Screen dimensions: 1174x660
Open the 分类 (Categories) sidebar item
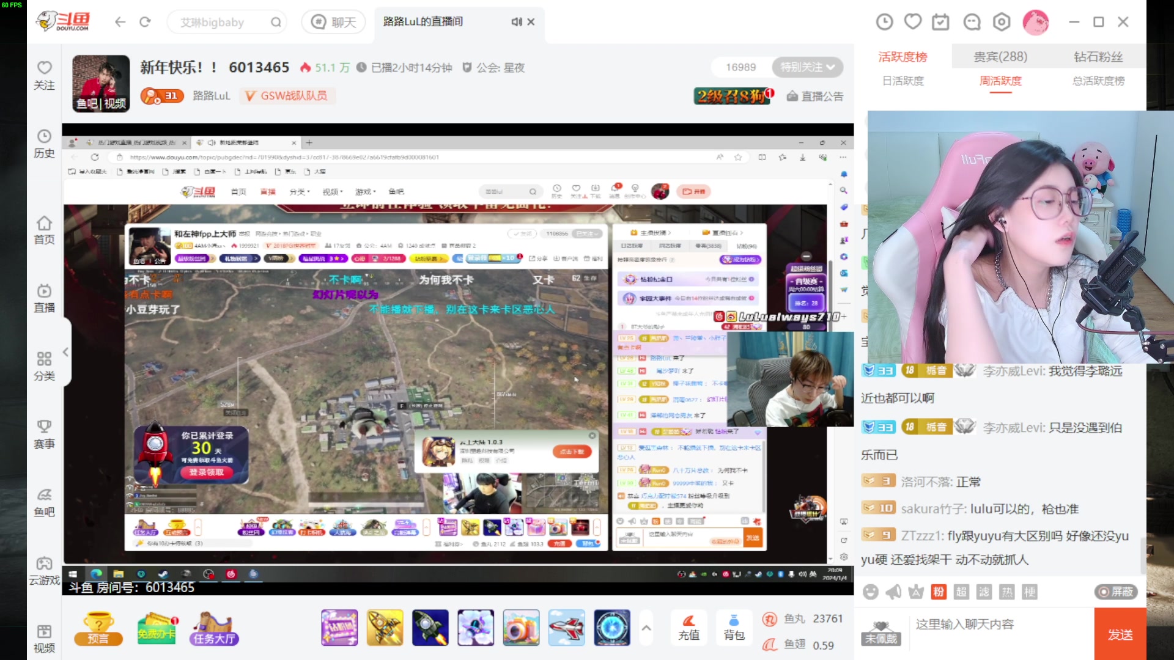click(44, 366)
